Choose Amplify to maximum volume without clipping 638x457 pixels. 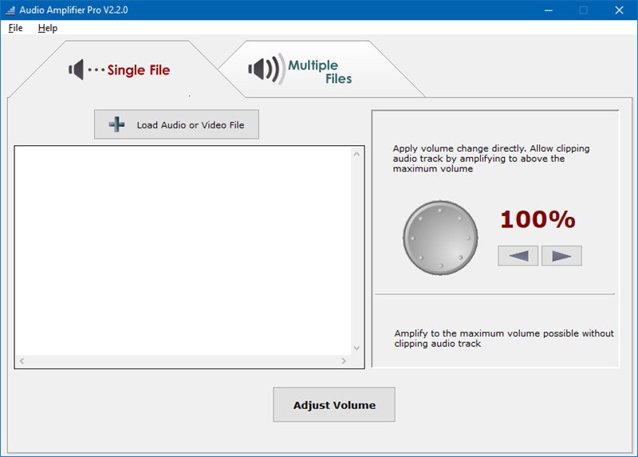pyautogui.click(x=504, y=338)
